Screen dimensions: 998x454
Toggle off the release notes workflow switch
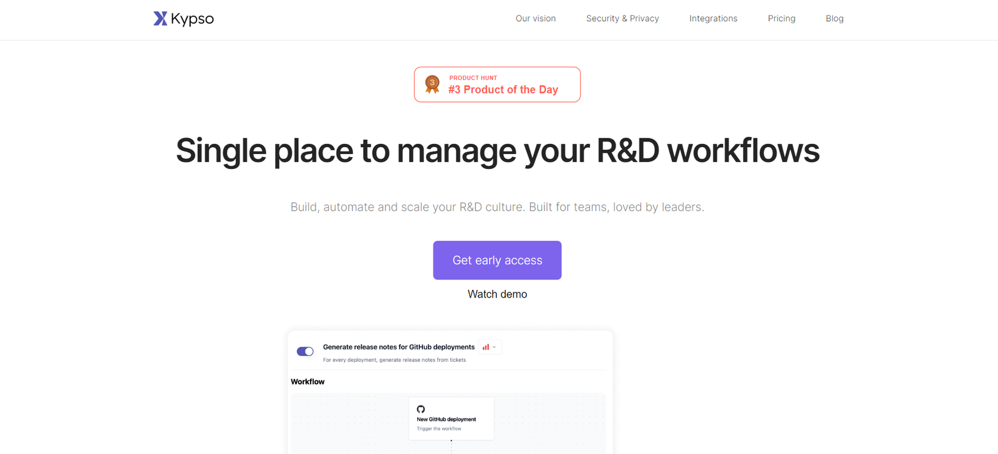305,352
